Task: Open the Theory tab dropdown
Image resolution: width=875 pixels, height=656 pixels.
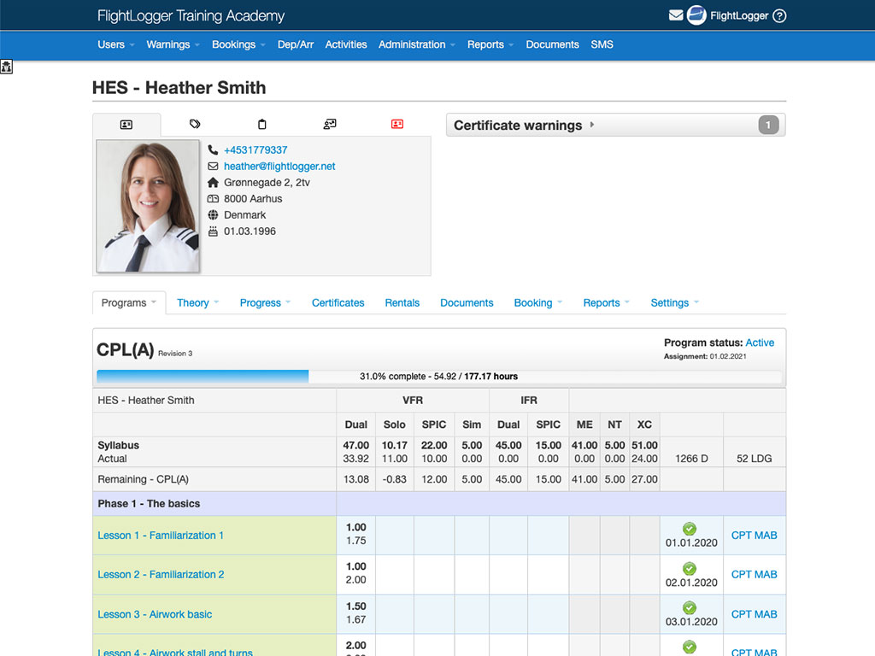Action: tap(197, 303)
